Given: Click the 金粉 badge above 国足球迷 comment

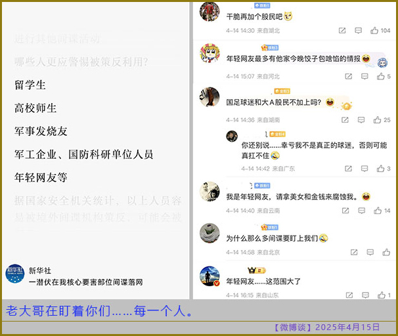Looking at the screenshot, I should coord(282,91).
